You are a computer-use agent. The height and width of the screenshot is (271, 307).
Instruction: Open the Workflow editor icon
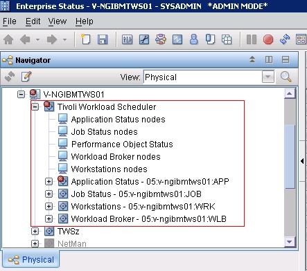click(161, 39)
